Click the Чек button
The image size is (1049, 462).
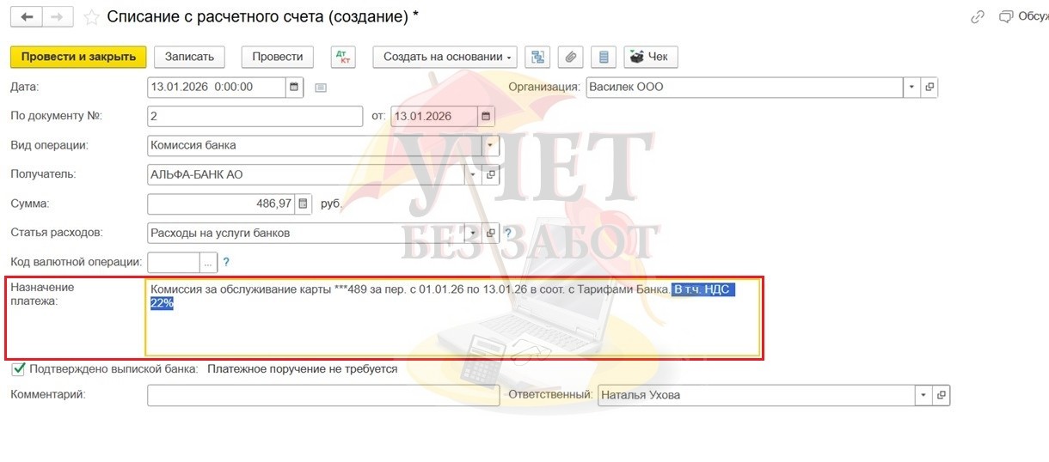pos(651,57)
